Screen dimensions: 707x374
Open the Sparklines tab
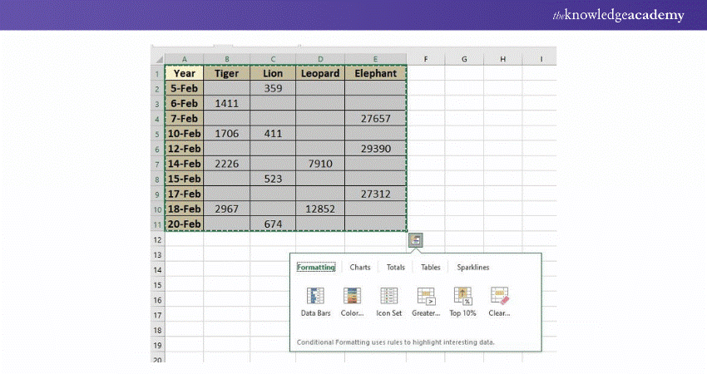[473, 268]
